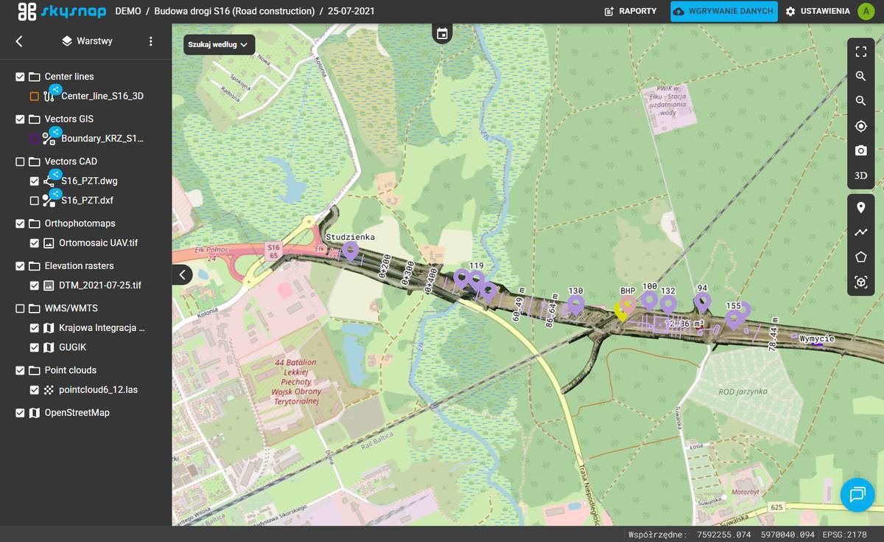Image resolution: width=884 pixels, height=542 pixels.
Task: Click the WGRYWANIE DANYCH upload button
Action: (723, 12)
